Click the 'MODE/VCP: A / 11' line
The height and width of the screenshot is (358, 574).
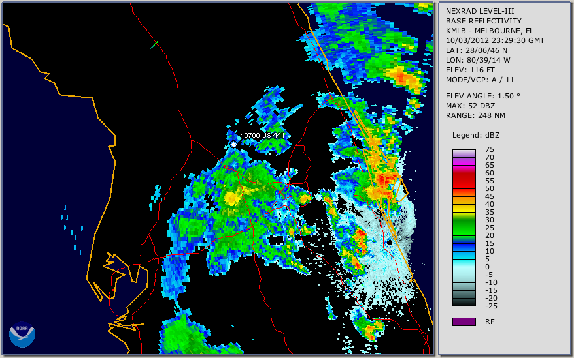[480, 80]
